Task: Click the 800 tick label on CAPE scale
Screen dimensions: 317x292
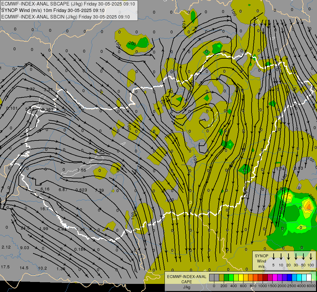Action: pos(253,286)
